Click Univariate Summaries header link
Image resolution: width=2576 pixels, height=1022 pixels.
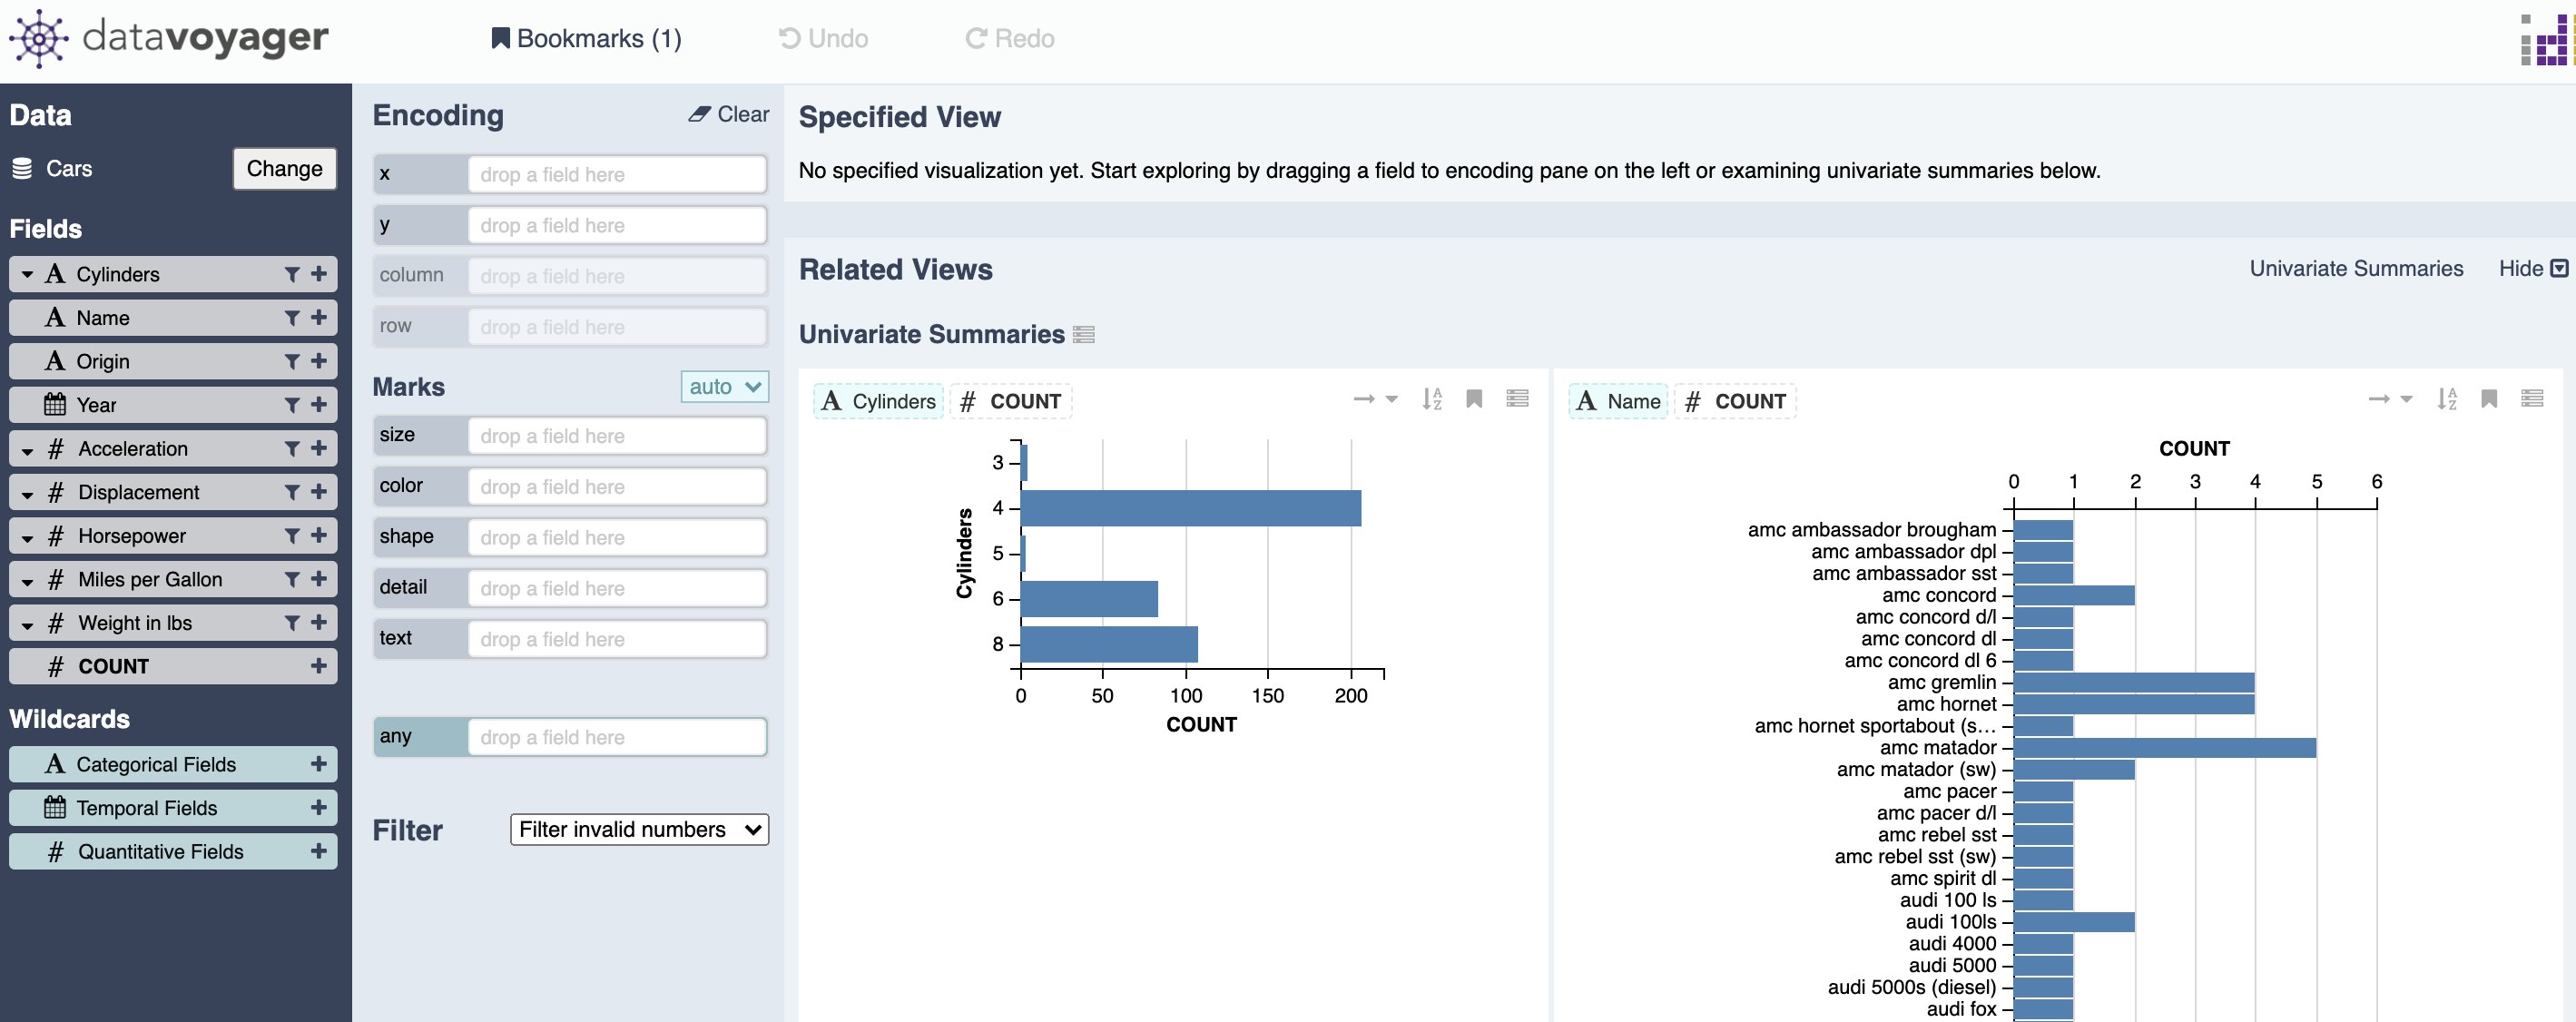click(x=2355, y=268)
